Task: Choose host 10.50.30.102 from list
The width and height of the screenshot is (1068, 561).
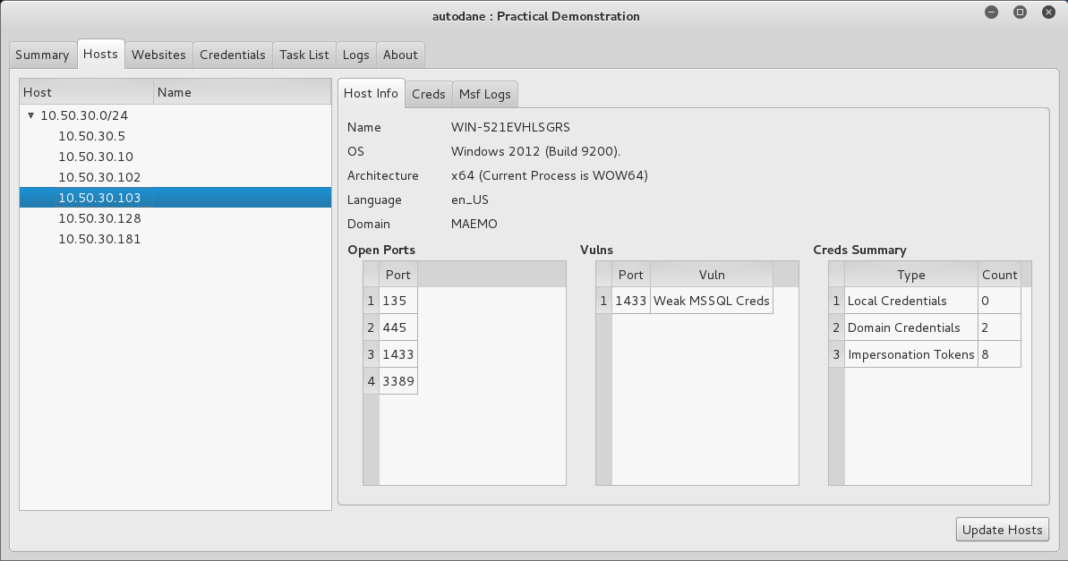Action: click(x=99, y=177)
